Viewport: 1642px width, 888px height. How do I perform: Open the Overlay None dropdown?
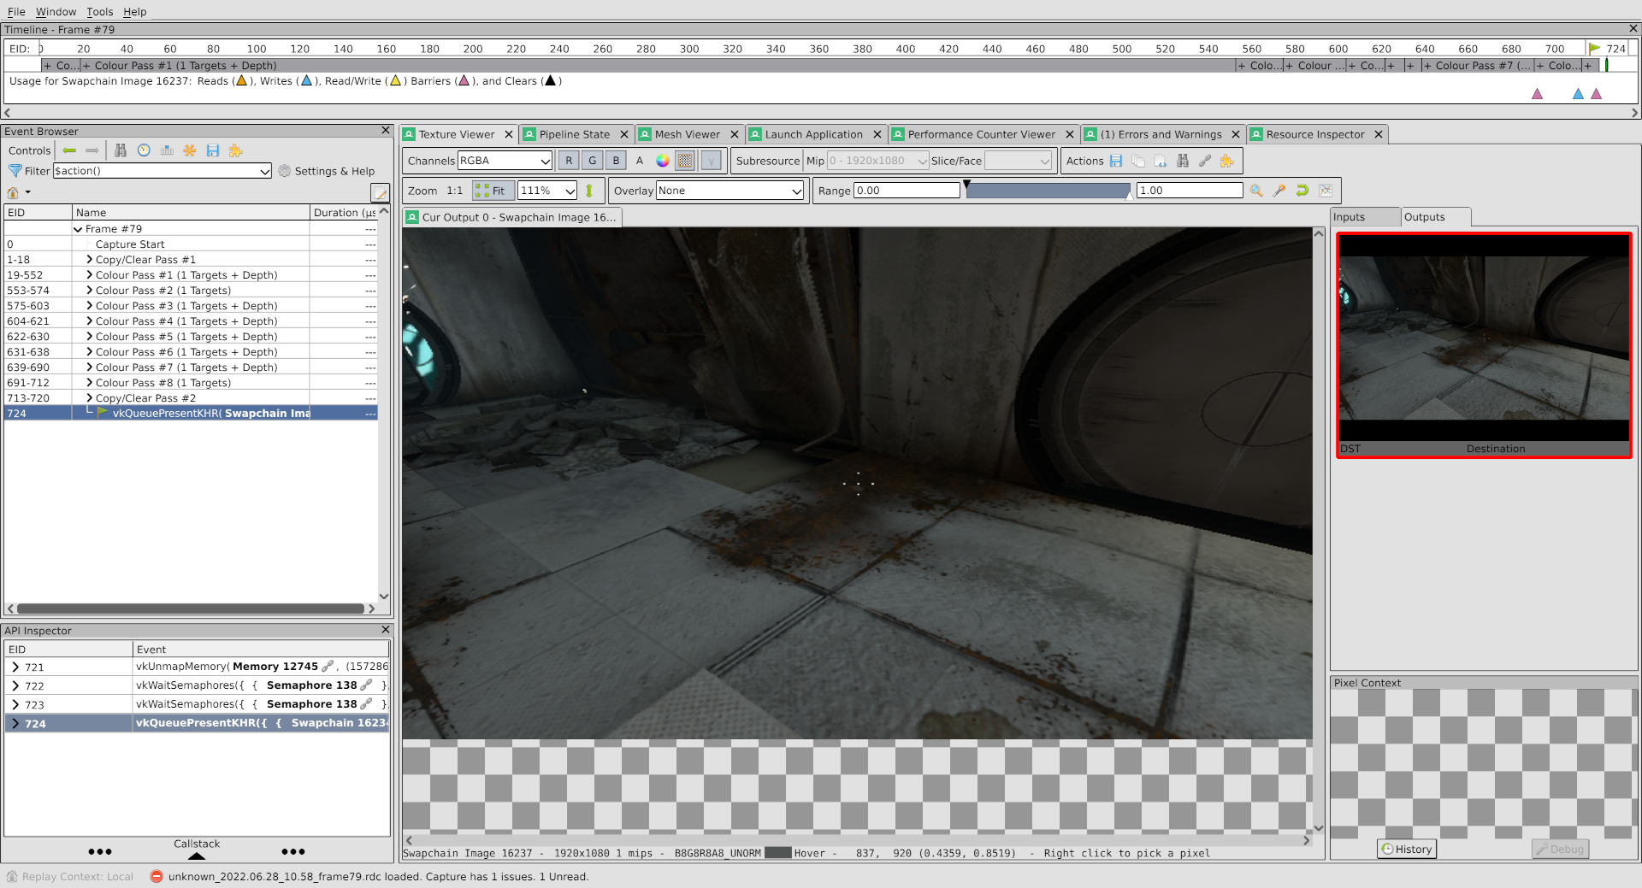point(730,191)
